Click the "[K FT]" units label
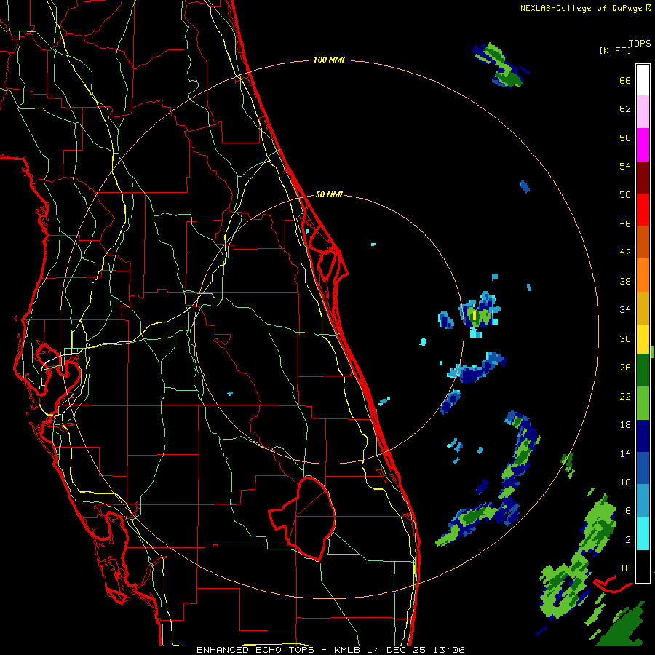 point(615,51)
